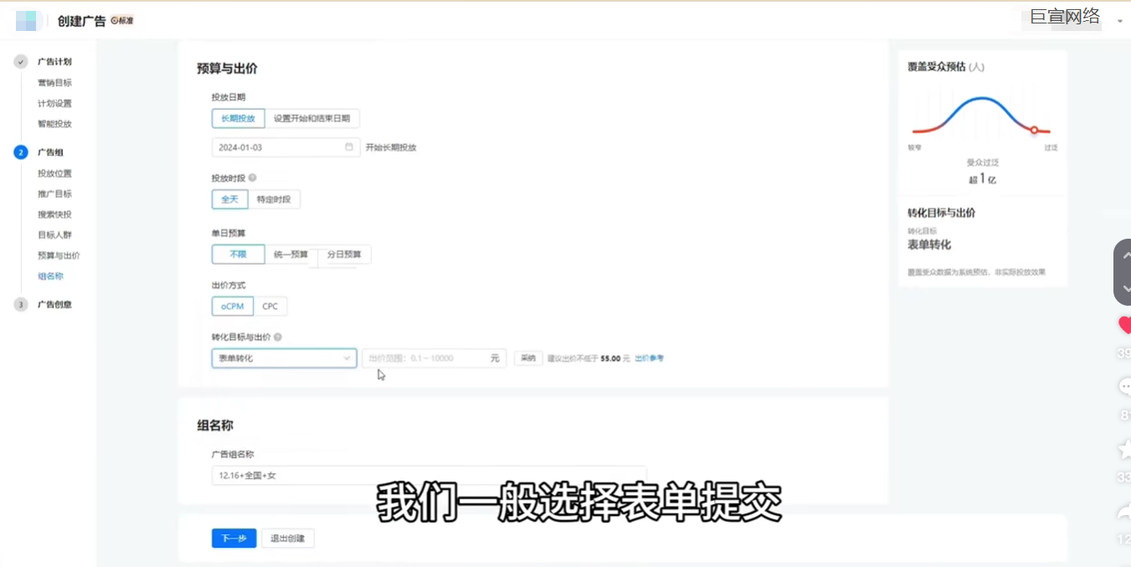Viewport: 1131px width, 567px height.
Task: Click the 2024-01-03 start date field
Action: pos(286,147)
